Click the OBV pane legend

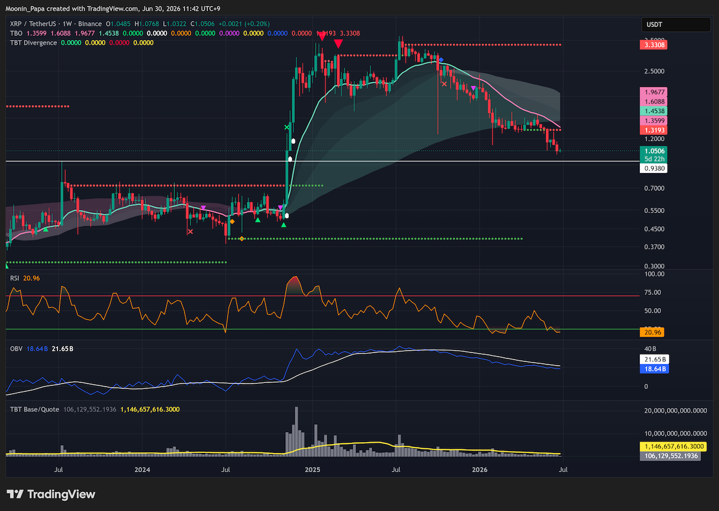click(x=16, y=348)
